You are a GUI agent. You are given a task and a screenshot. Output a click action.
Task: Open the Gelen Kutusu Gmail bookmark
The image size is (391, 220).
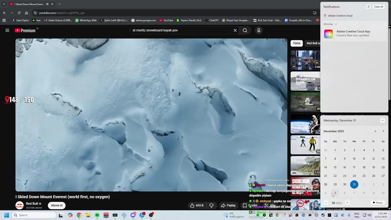tap(58, 20)
